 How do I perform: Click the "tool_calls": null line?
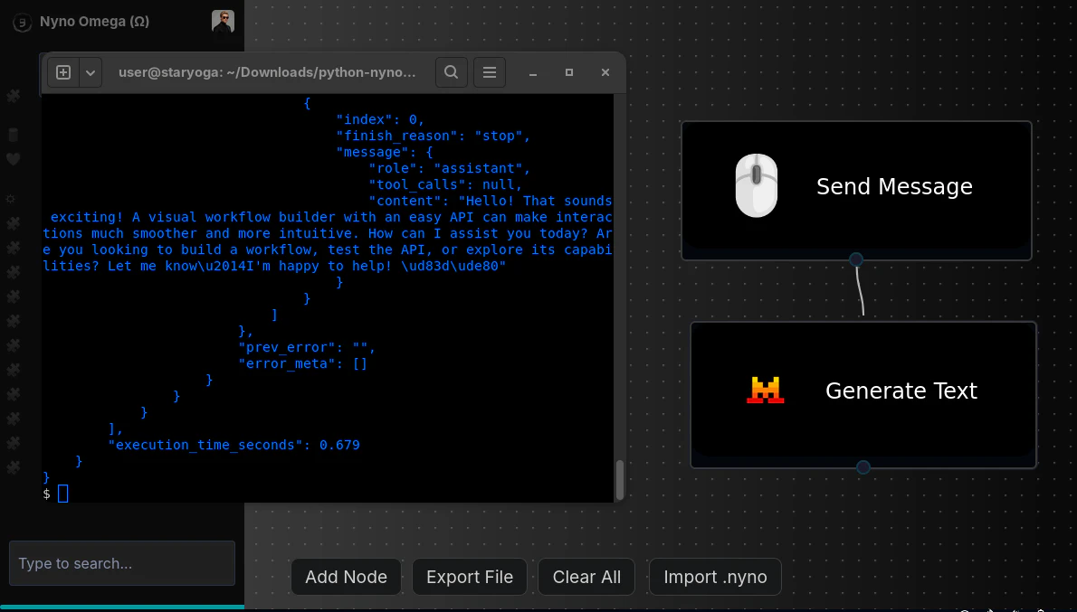pos(445,184)
